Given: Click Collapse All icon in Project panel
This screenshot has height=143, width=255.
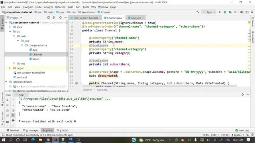Looking at the screenshot, I should [54, 17].
